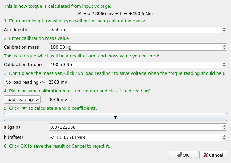Click the Calibration mass label
This screenshot has height=163, width=231.
[x=21, y=47]
